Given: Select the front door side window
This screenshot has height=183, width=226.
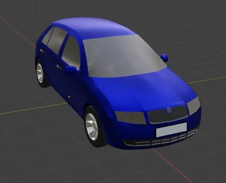Looking at the screenshot, I should [71, 52].
